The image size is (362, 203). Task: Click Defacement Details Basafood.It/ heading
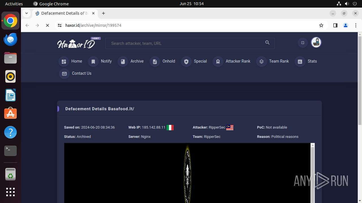pyautogui.click(x=100, y=109)
